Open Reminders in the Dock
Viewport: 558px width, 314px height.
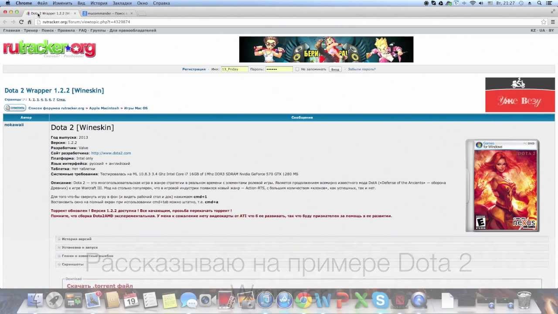click(150, 300)
